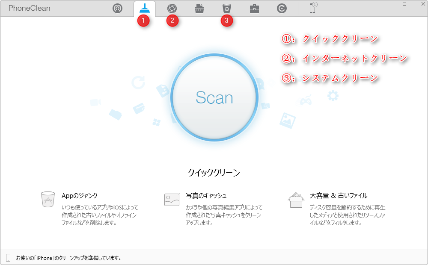Select the '大容量 & 古いファイル' heading
This screenshot has height=265, width=428.
[339, 195]
